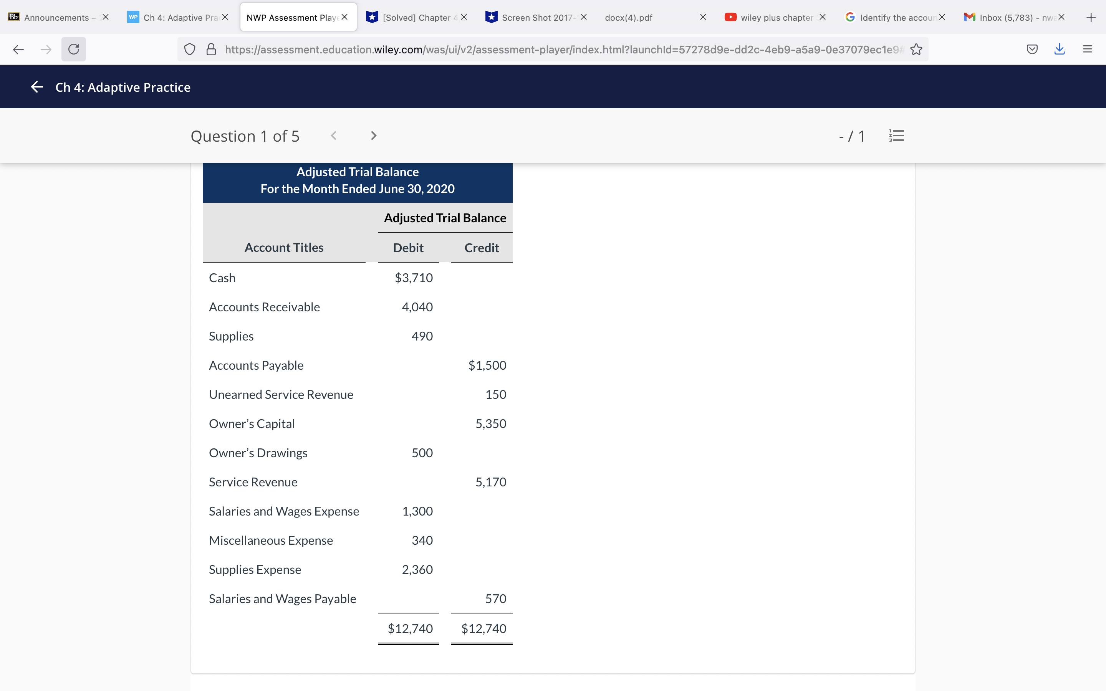Reload the page with the refresh button
This screenshot has height=691, width=1106.
coord(74,50)
